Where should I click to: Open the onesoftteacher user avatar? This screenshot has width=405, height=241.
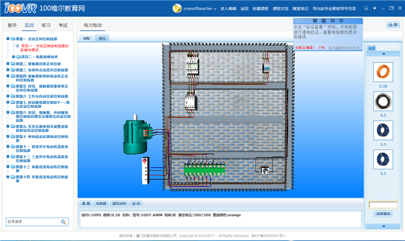(177, 8)
